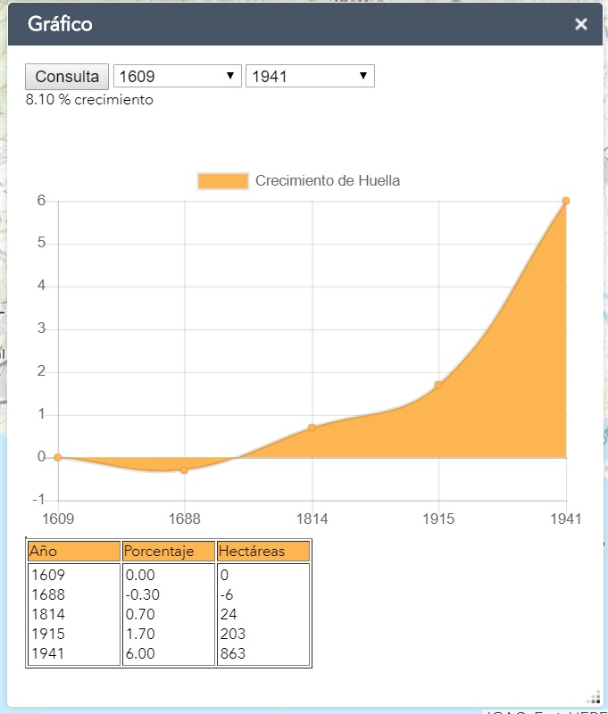
Task: Click the Consulta button
Action: click(x=67, y=77)
